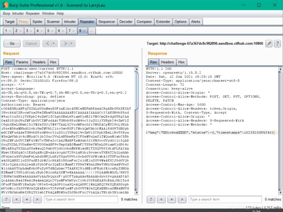Image resolution: width=283 pixels, height=212 pixels.
Task: Close Repeater tab 4 with its x
Action: pos(42,31)
